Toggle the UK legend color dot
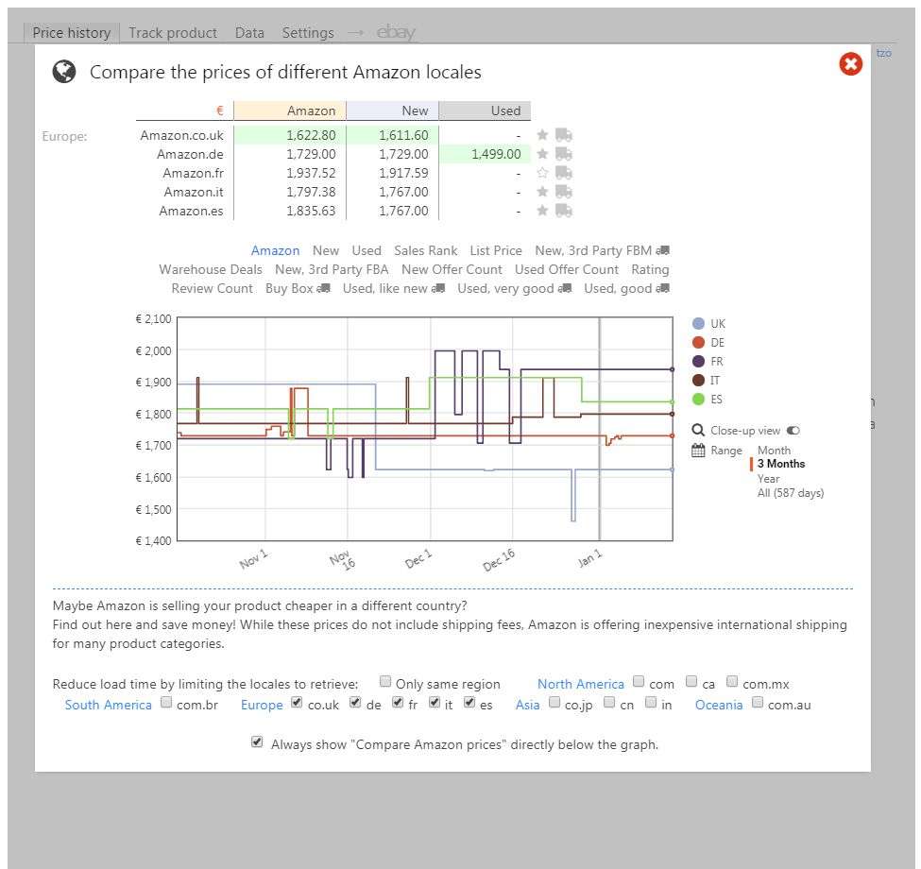921x869 pixels. [x=698, y=324]
